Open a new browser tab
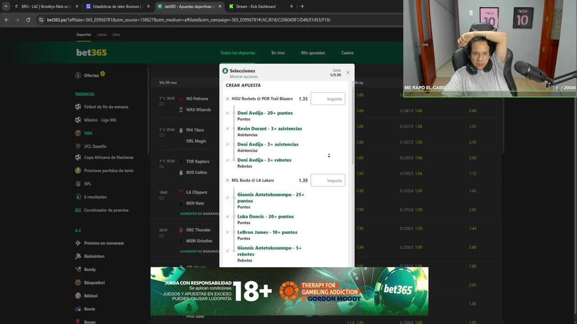The height and width of the screenshot is (324, 577). click(x=302, y=6)
